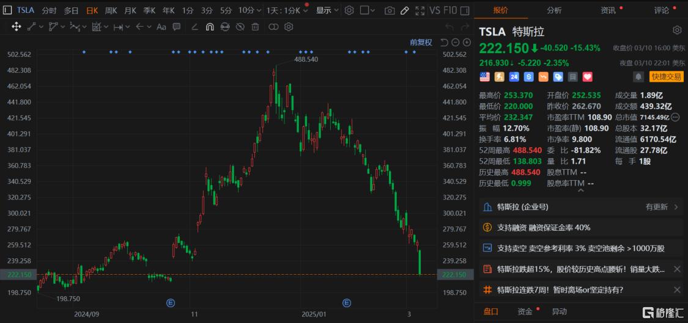
Task: Toggle the left sidebar panel icon
Action: (7, 10)
